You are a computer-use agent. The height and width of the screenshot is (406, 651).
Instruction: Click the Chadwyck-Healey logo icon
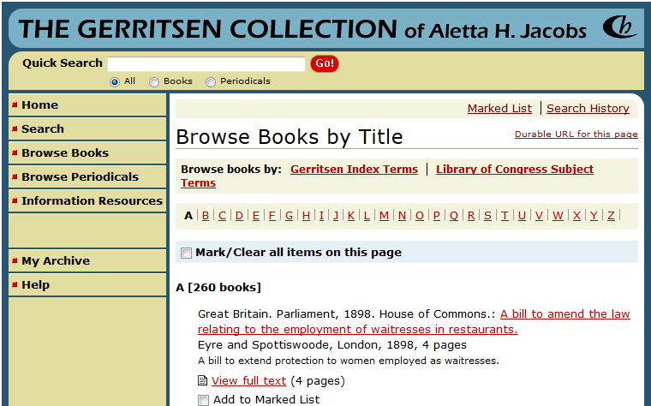[x=619, y=27]
